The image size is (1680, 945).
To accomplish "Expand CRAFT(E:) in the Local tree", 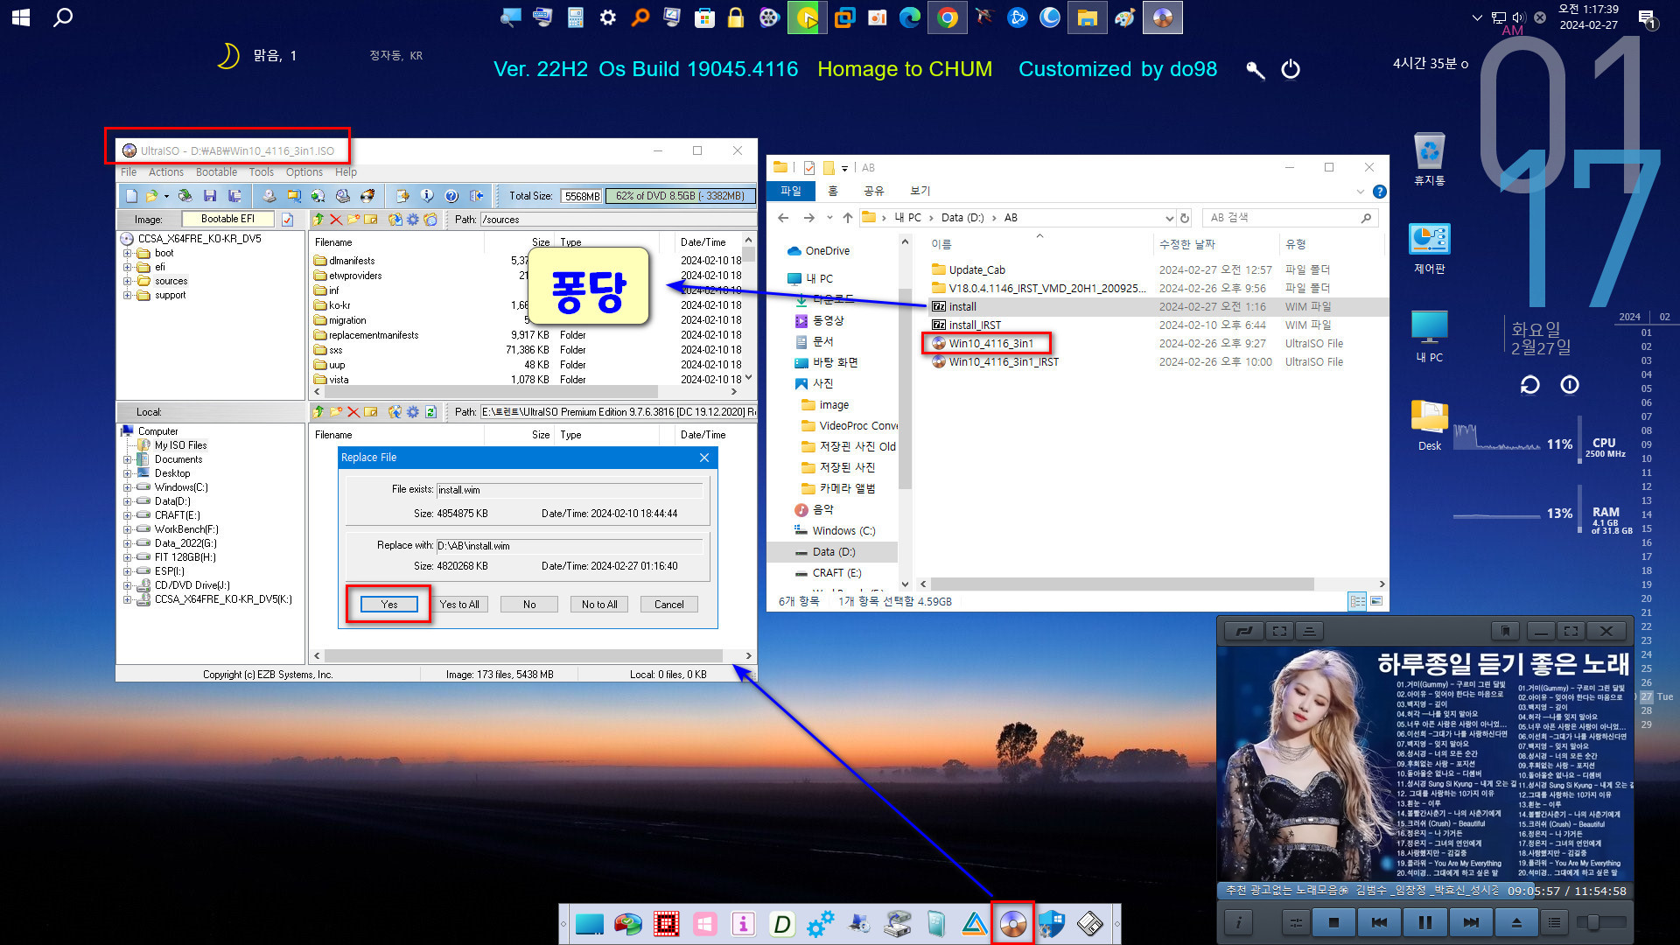I will click(128, 515).
